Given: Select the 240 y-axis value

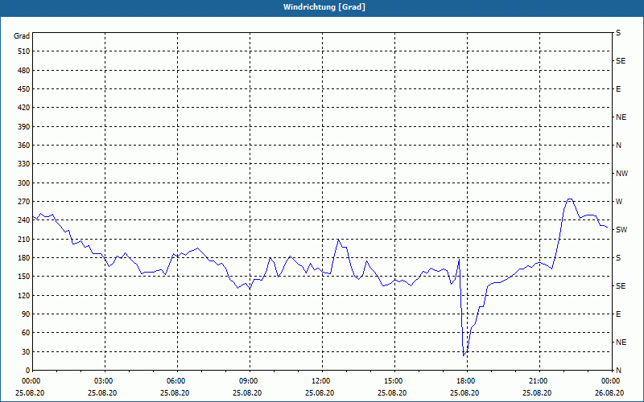Looking at the screenshot, I should coord(24,219).
